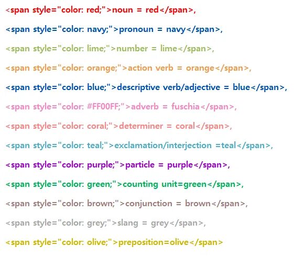Select the navy 'pronoun = navy' line
The image size is (294, 257).
point(114,29)
